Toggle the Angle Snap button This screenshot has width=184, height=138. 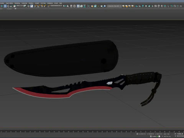pyautogui.click(x=39, y=6)
